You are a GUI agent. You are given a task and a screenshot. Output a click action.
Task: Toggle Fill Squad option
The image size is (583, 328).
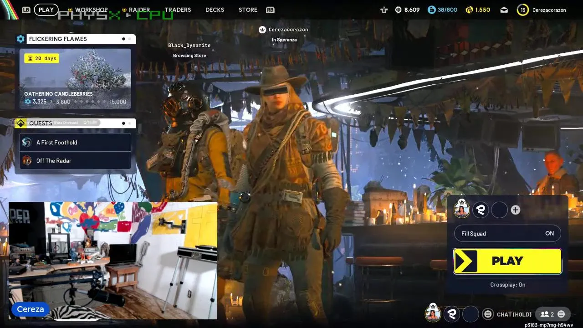507,233
